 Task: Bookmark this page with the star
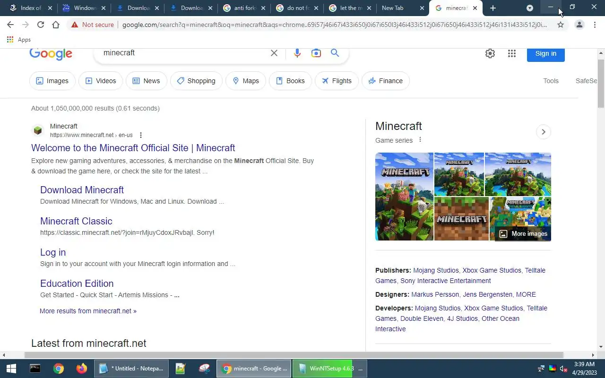[x=561, y=25]
